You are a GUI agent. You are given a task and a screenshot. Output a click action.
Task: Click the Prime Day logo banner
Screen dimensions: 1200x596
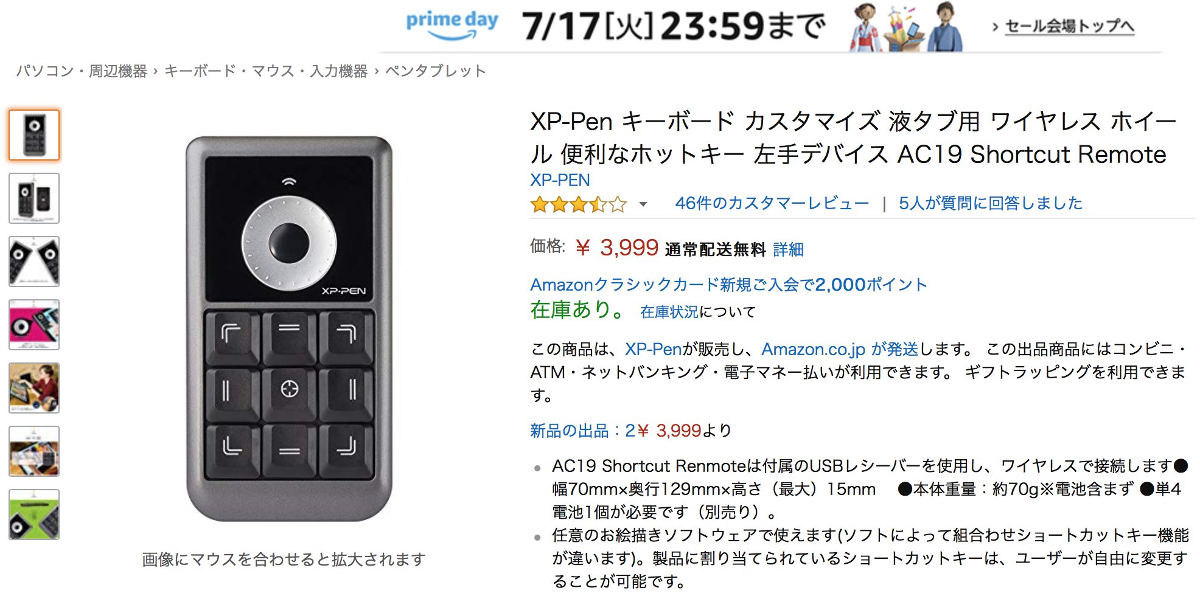[x=452, y=25]
